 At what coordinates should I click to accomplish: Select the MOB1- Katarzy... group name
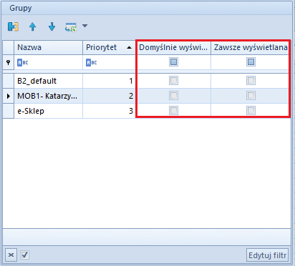[x=47, y=96]
